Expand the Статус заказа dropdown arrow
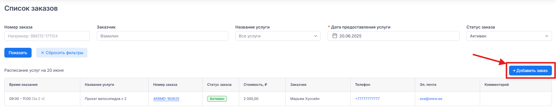The image size is (556, 110). tap(547, 36)
